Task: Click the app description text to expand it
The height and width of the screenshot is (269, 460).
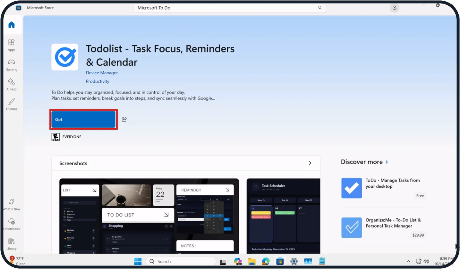Action: pos(133,95)
